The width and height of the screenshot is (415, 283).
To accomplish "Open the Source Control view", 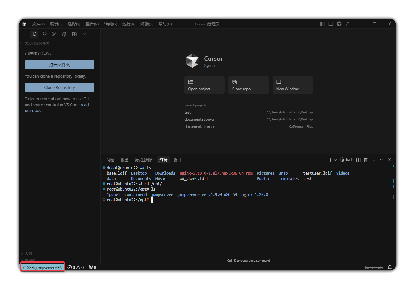I will pos(54,34).
